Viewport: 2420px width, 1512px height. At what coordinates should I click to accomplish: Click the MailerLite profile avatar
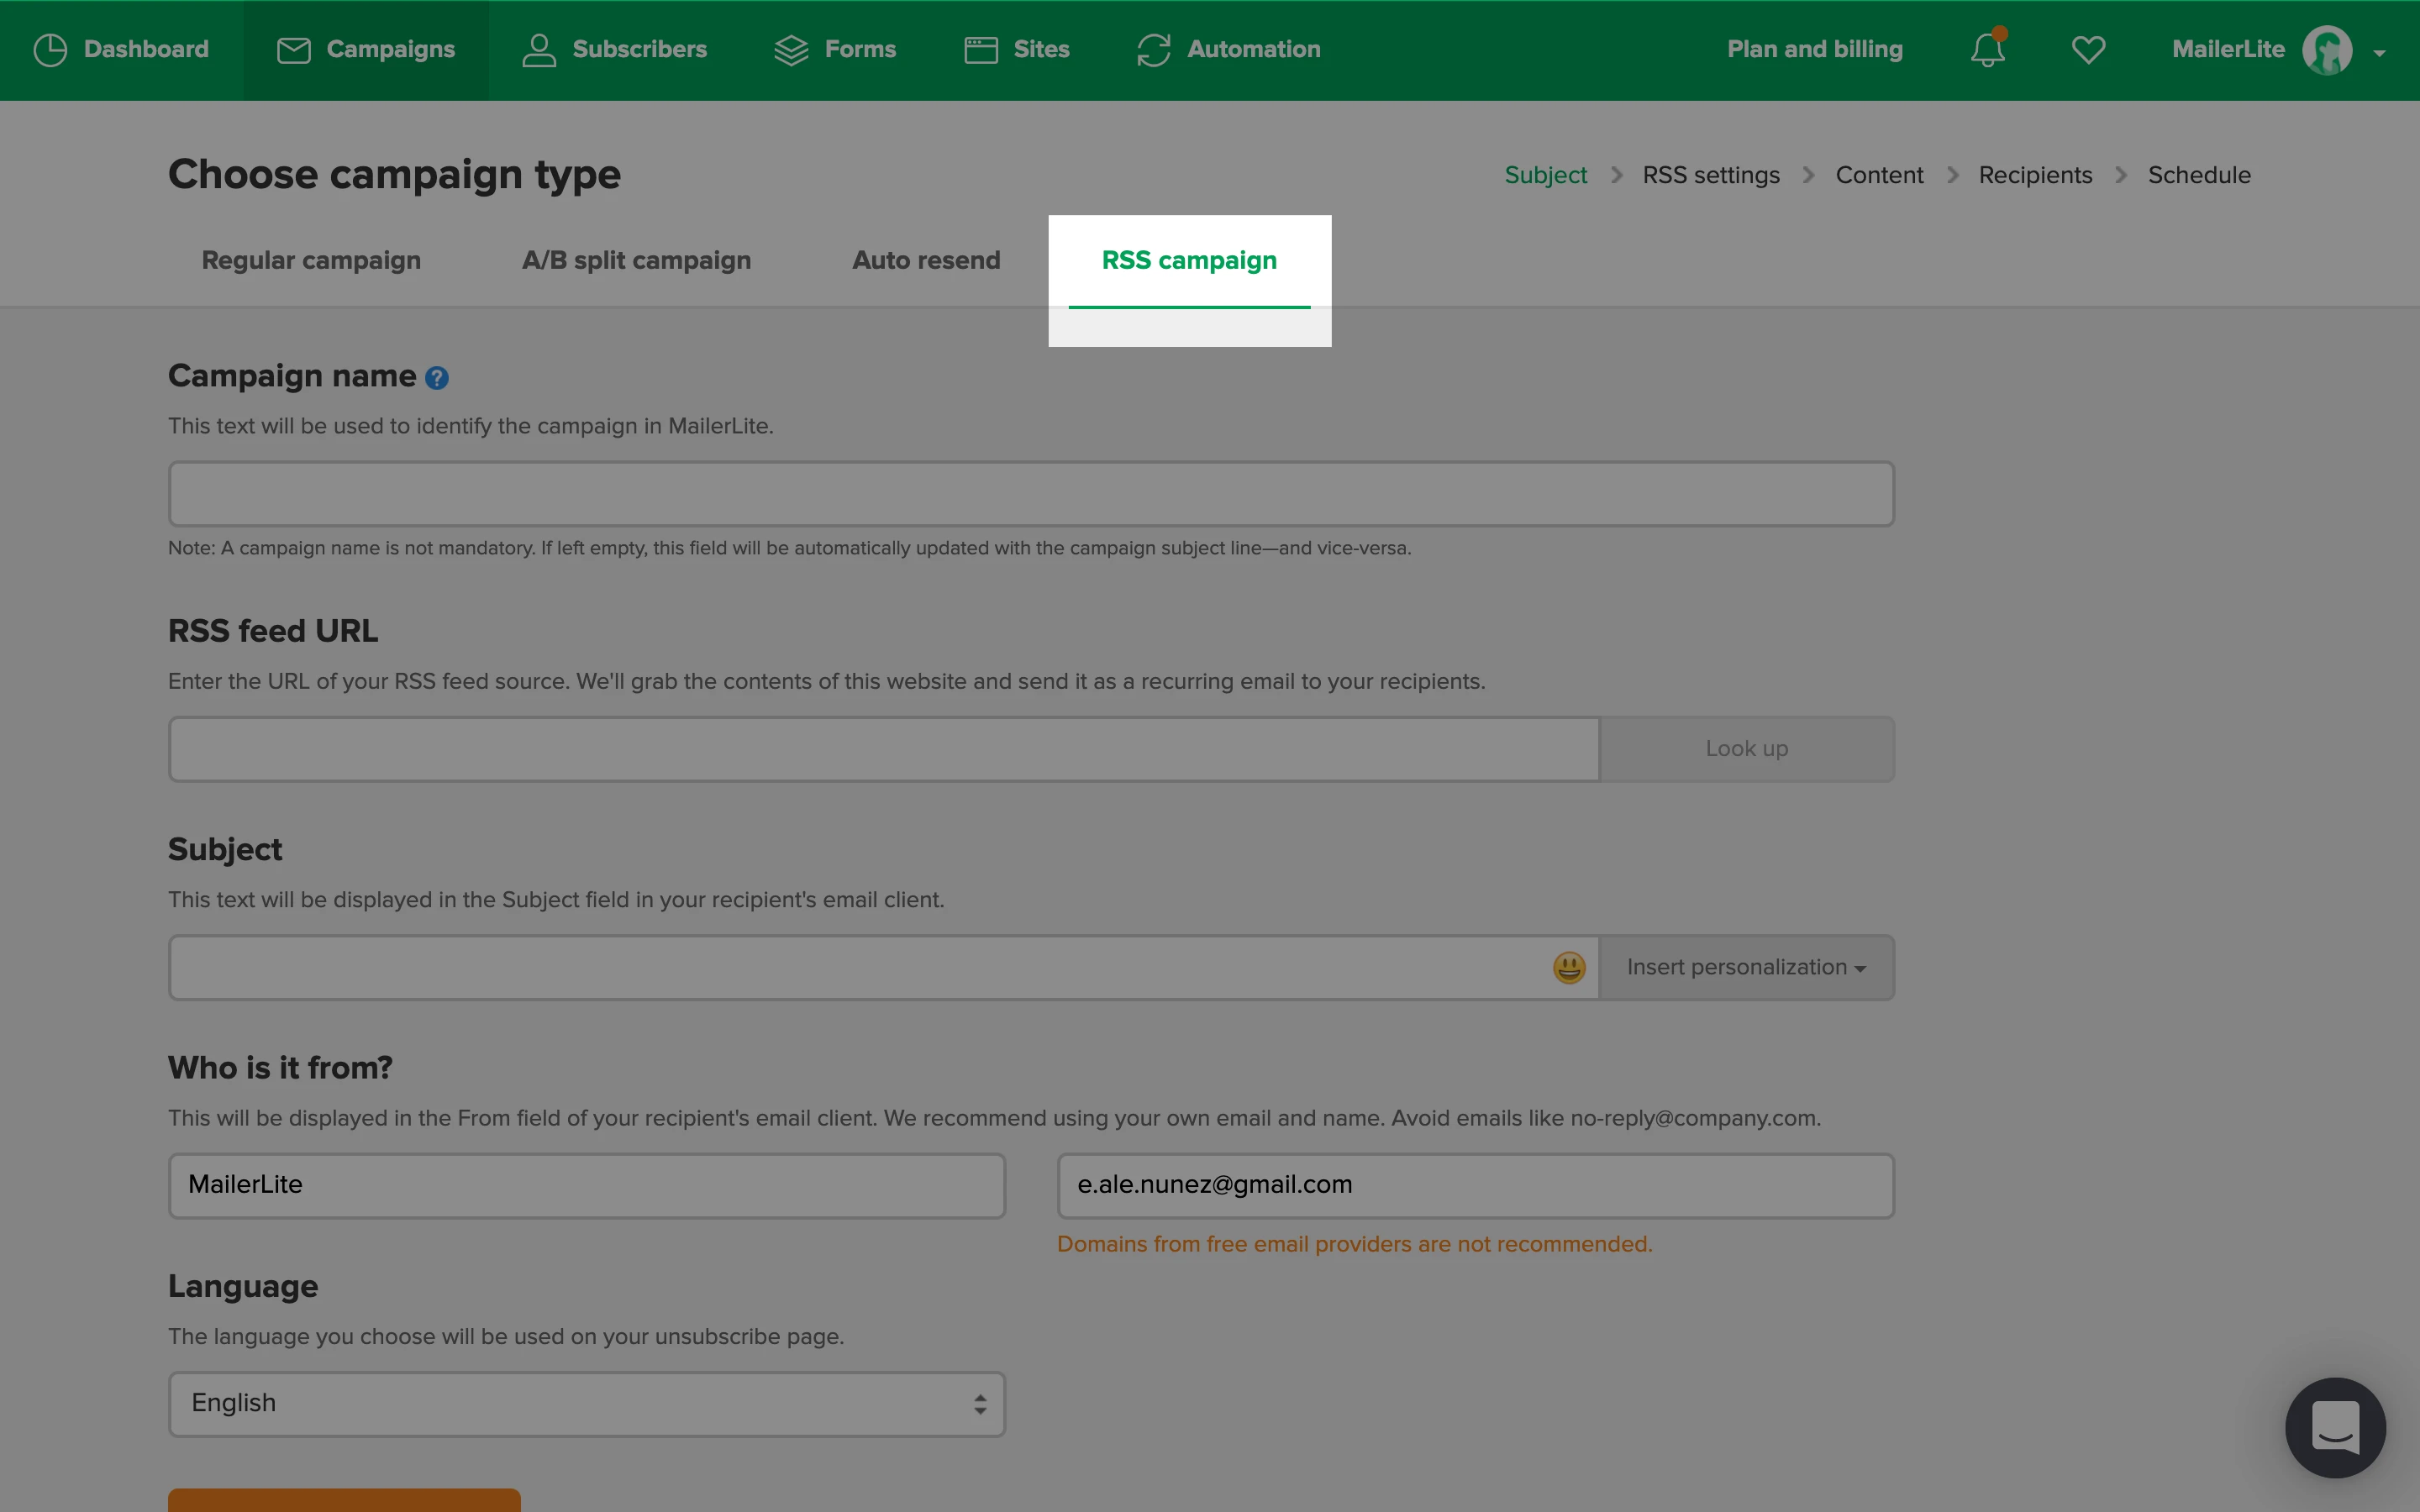[x=2327, y=50]
